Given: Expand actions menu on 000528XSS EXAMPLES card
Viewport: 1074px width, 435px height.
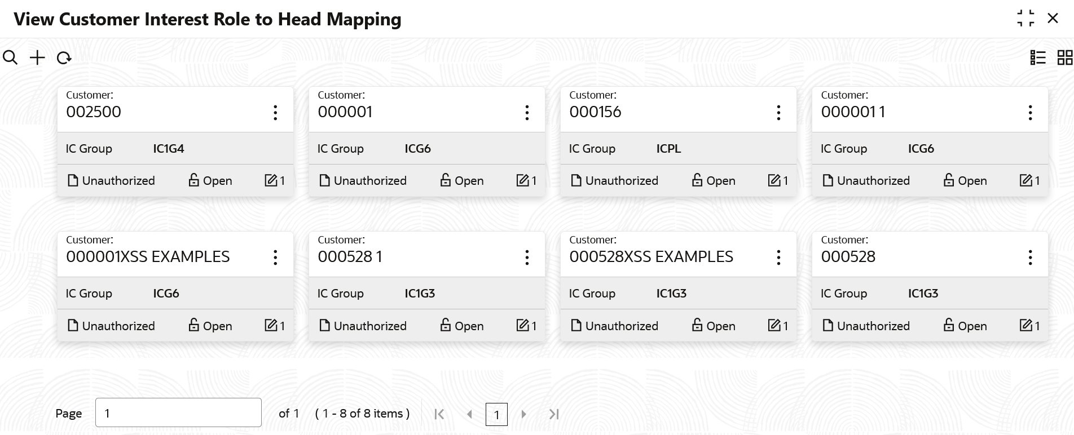Looking at the screenshot, I should pyautogui.click(x=778, y=258).
